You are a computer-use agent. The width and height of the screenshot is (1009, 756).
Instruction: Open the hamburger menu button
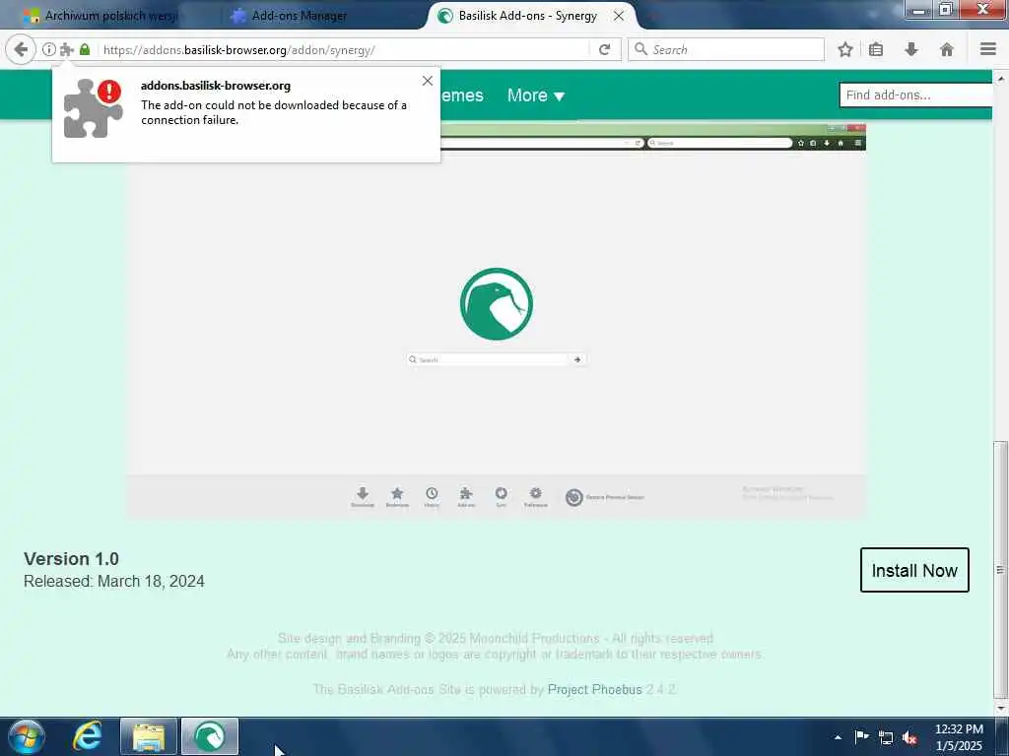tap(988, 49)
